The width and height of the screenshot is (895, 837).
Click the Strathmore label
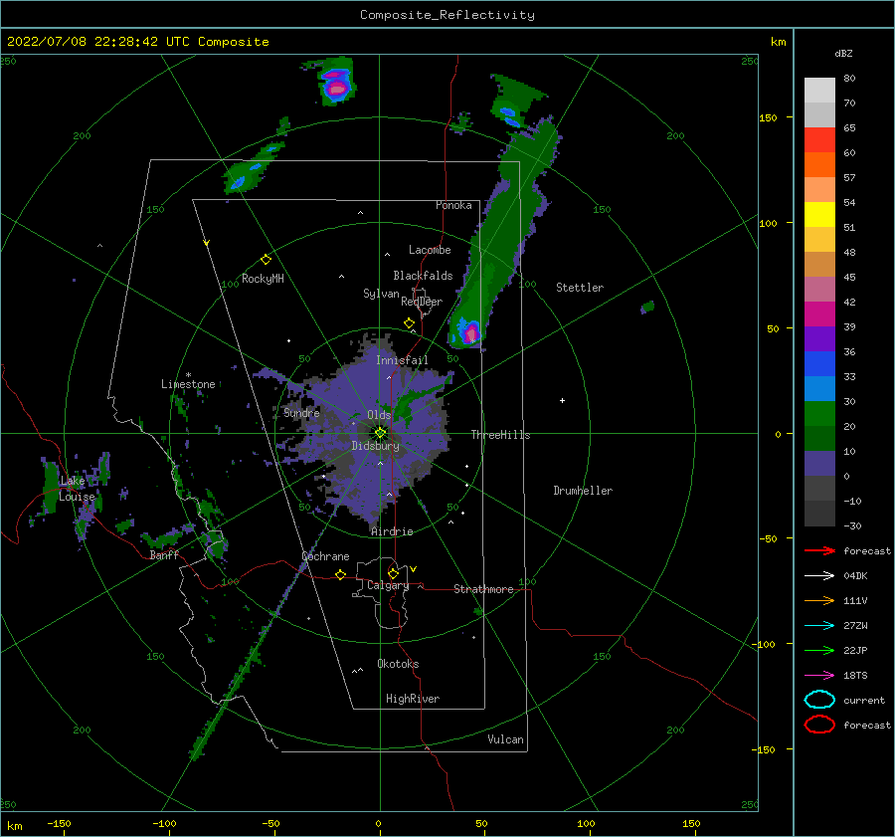click(483, 589)
